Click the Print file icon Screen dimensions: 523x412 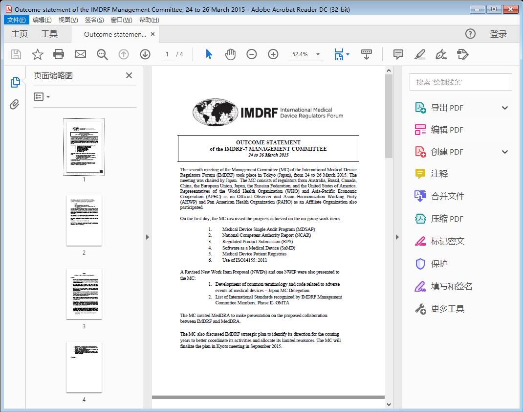click(59, 54)
